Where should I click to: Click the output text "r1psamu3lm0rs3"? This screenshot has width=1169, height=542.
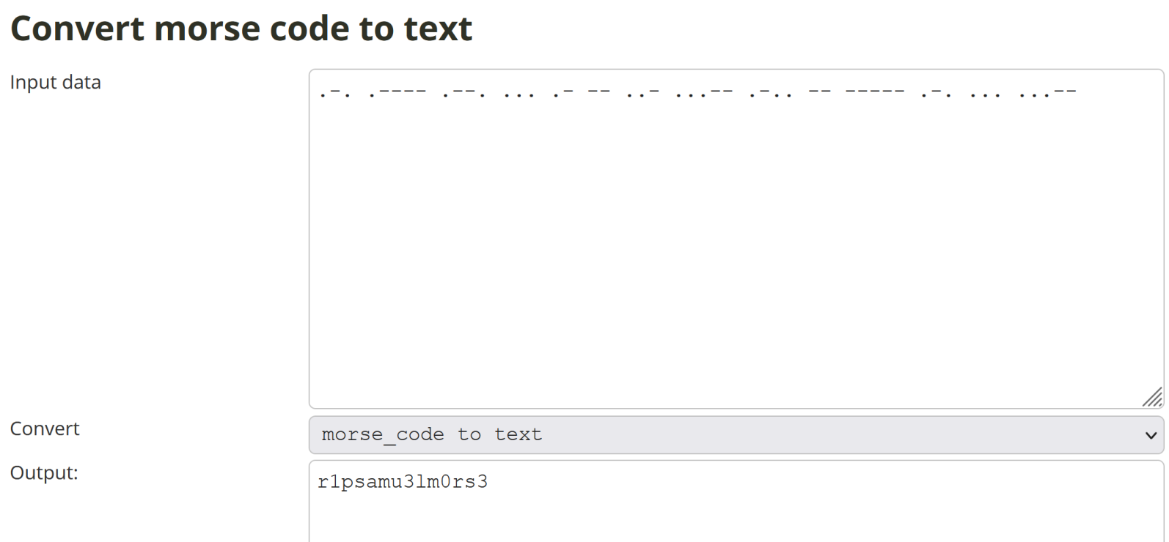(x=403, y=482)
